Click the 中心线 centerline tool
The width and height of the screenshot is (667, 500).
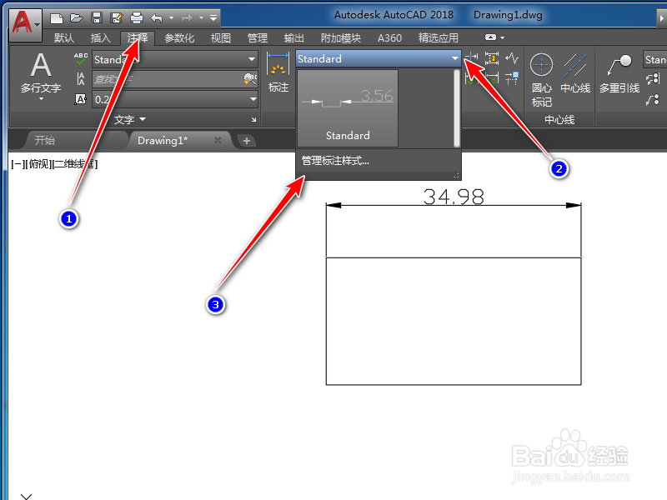tap(575, 73)
